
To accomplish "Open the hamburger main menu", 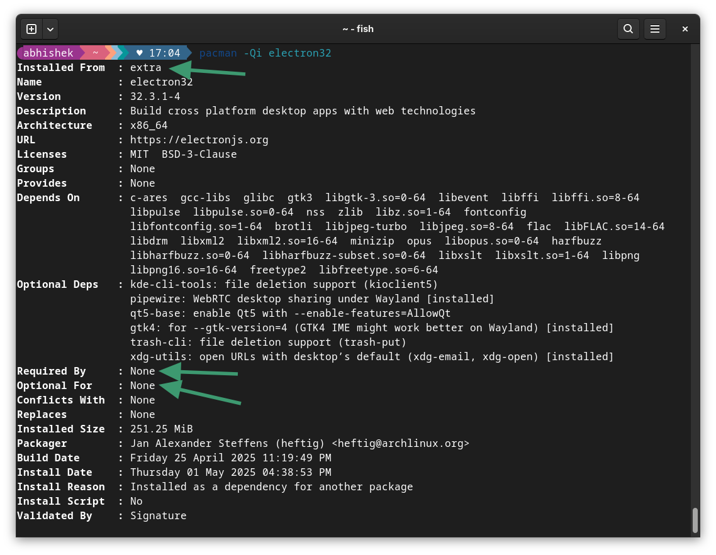I will point(655,29).
